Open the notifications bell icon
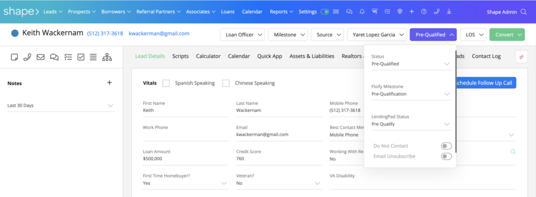 coord(362,12)
